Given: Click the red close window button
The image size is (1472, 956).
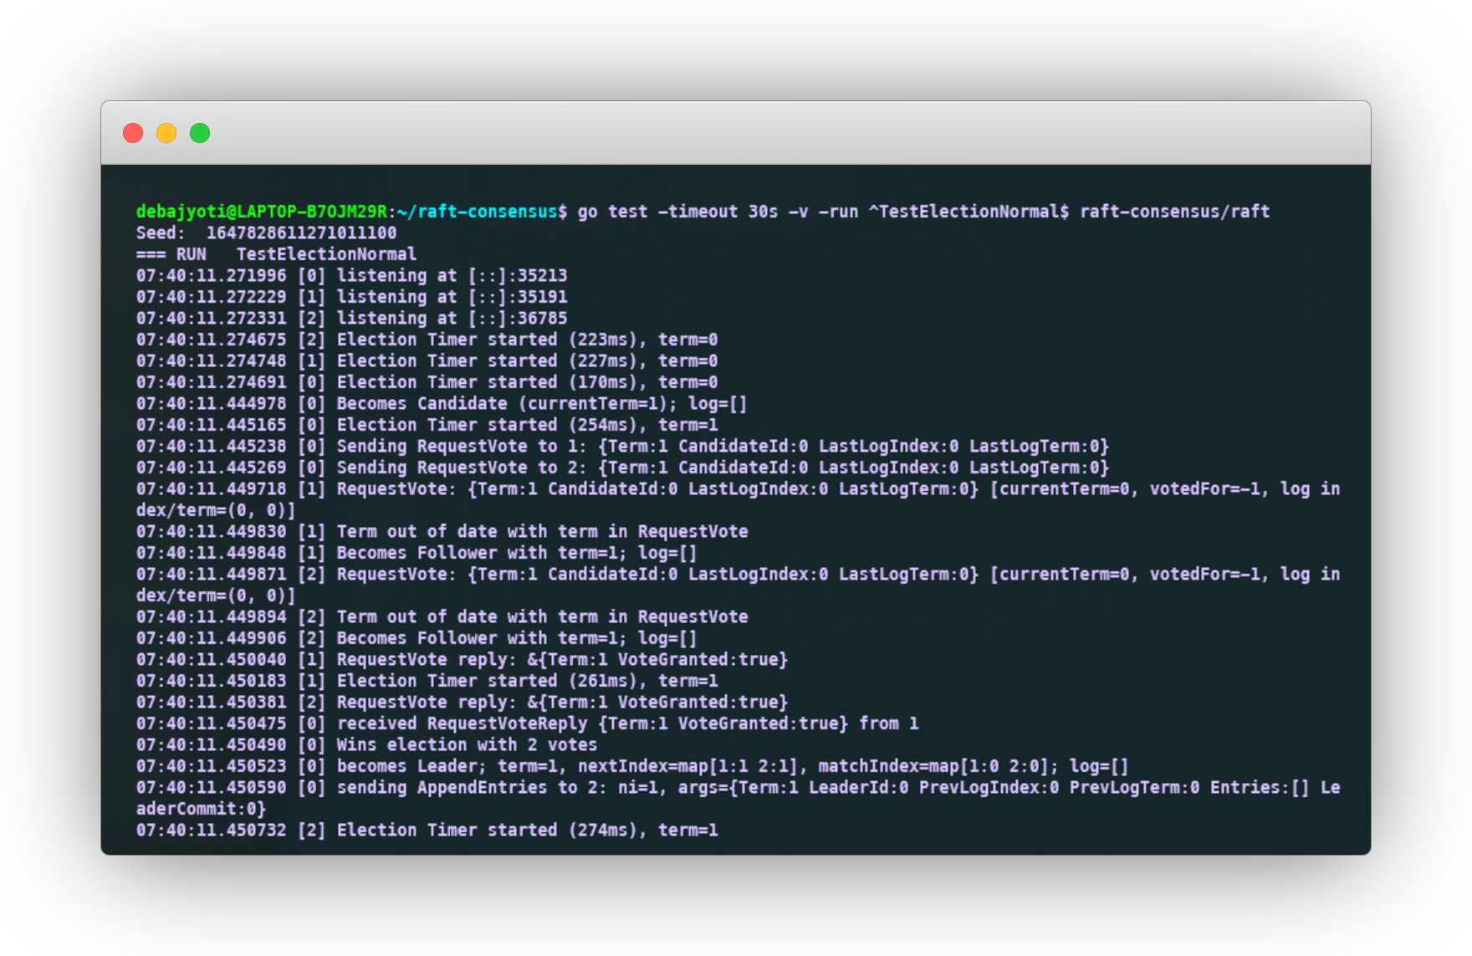Looking at the screenshot, I should click(x=133, y=133).
